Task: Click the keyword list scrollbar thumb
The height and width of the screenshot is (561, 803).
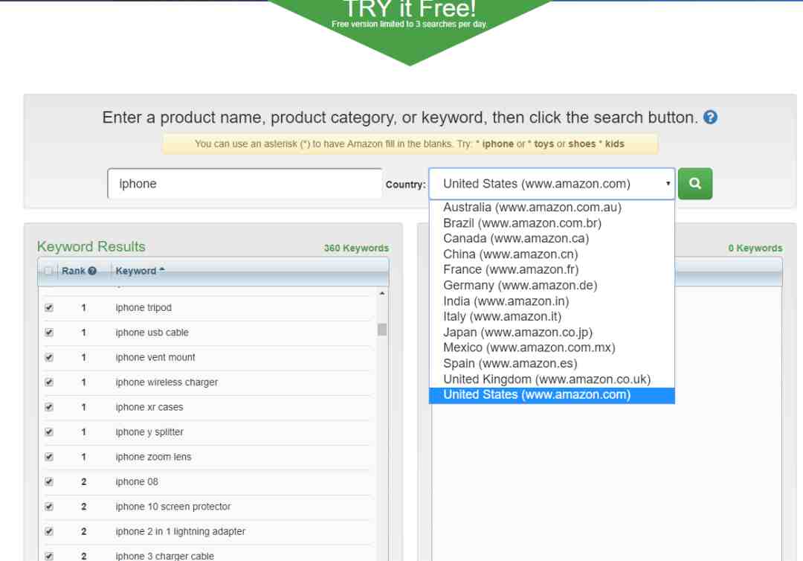Action: [x=382, y=330]
